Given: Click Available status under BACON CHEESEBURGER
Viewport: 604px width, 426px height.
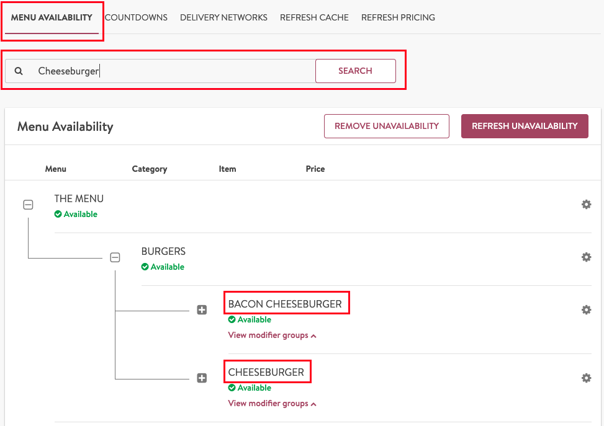Looking at the screenshot, I should [250, 320].
